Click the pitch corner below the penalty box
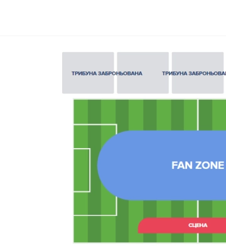This screenshot has height=251, width=226. pos(95,229)
